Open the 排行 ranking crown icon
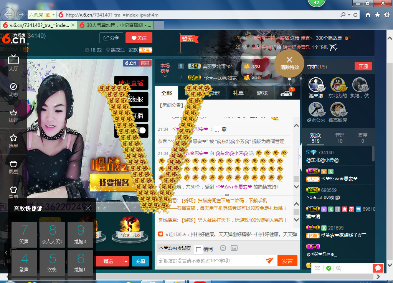 tap(13, 116)
